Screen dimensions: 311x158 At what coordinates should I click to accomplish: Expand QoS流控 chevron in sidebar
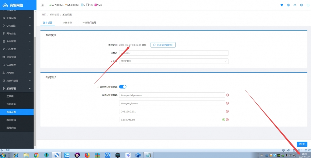click(x=30, y=26)
